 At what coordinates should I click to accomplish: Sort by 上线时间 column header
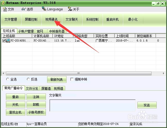tap(125, 36)
